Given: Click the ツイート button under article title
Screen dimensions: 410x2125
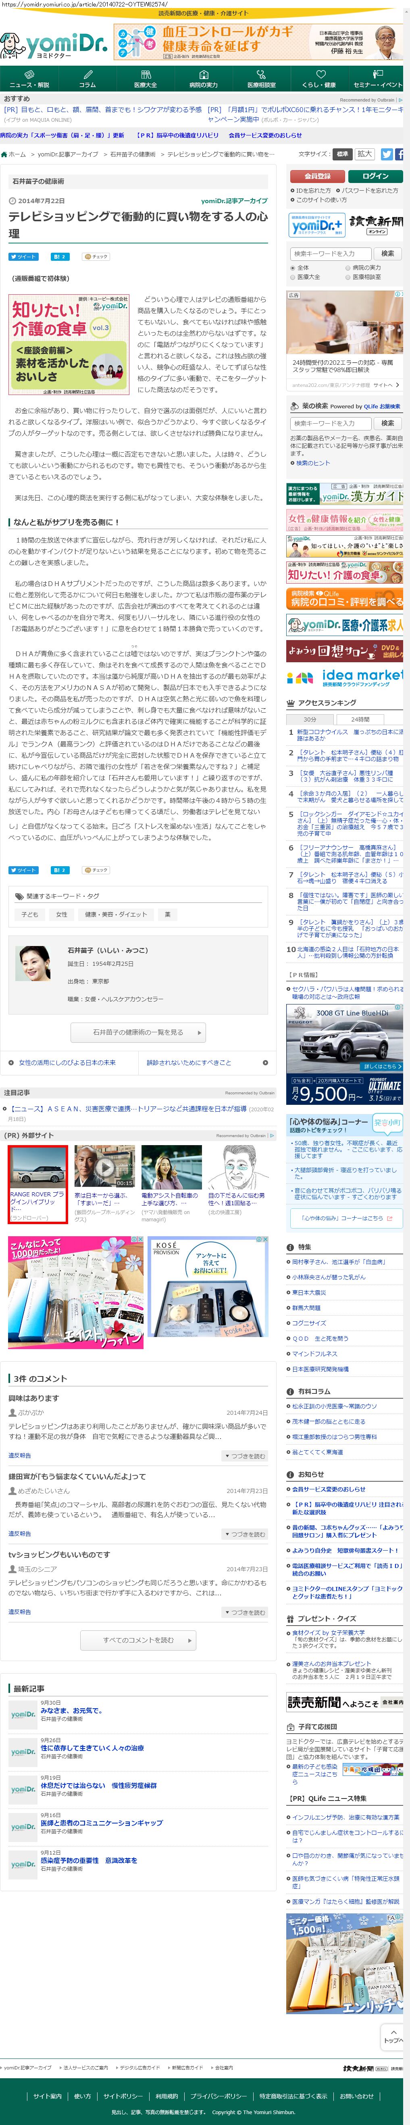Looking at the screenshot, I should point(23,256).
